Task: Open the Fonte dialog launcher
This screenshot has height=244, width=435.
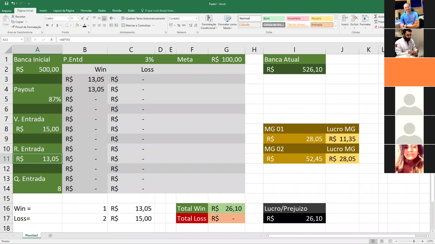Action: click(x=89, y=33)
